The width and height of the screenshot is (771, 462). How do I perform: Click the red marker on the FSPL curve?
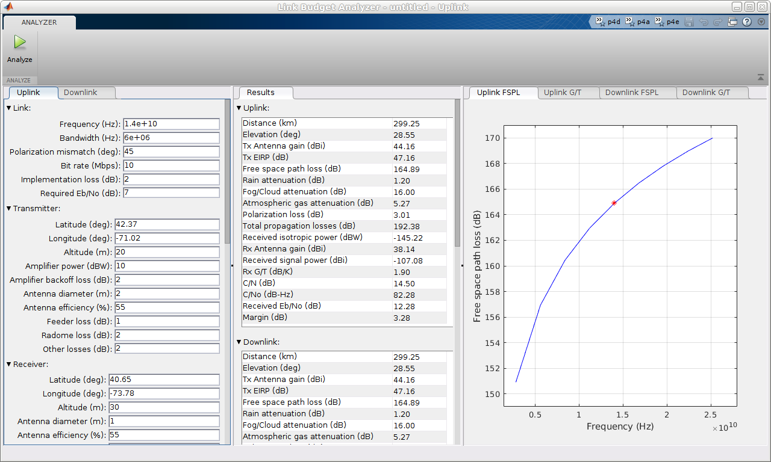tap(614, 203)
